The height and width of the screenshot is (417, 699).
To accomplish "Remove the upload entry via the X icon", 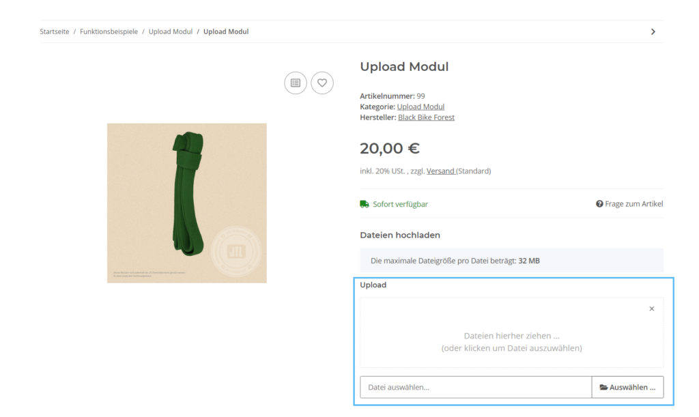I will (x=651, y=308).
